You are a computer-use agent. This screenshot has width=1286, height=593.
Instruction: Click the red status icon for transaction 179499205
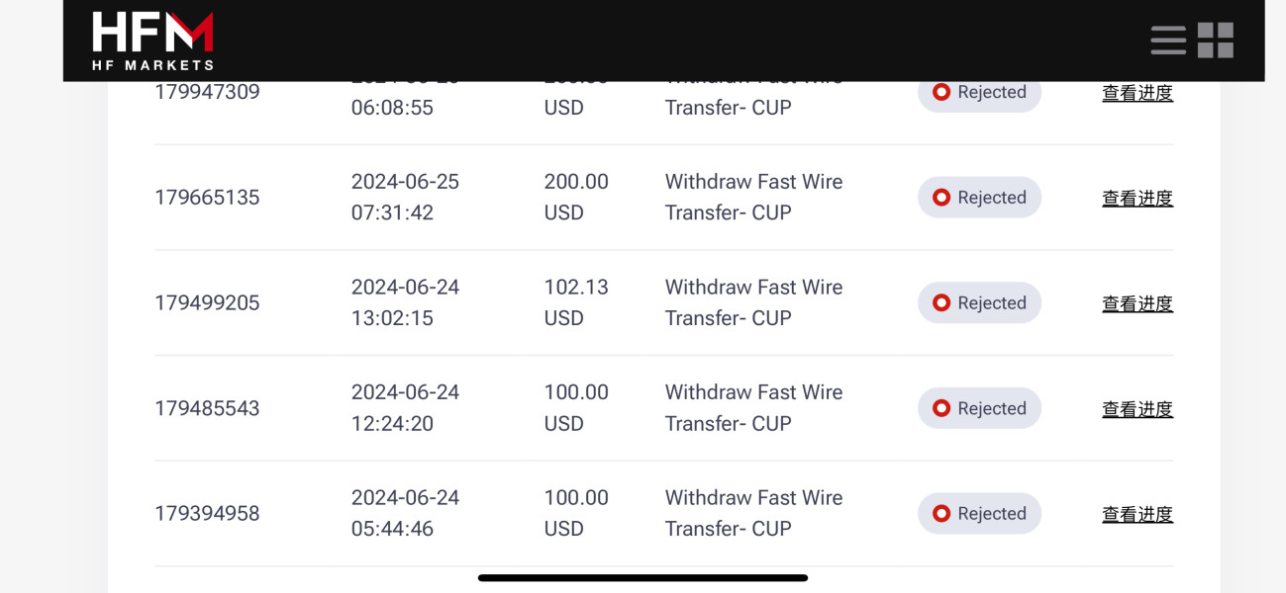point(941,302)
